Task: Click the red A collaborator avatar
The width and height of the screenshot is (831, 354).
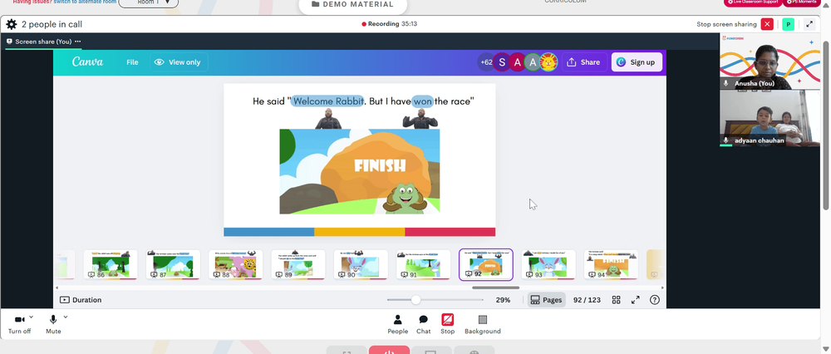Action: click(x=517, y=62)
